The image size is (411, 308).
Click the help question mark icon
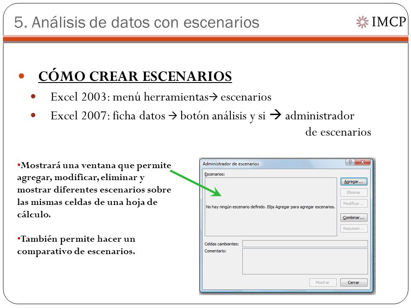coord(350,162)
